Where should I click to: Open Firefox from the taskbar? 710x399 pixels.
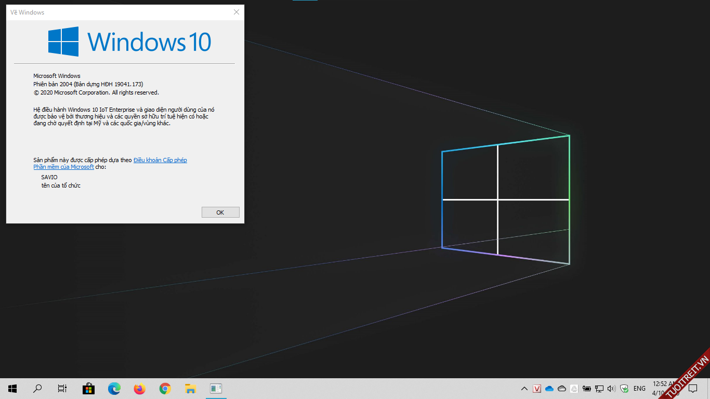[x=139, y=389]
